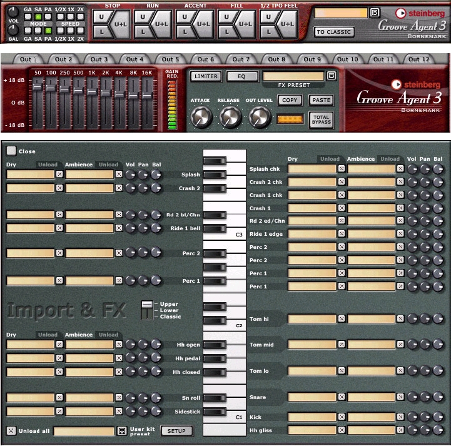The height and width of the screenshot is (446, 451).
Task: Open the Snare ambience sample slot
Action: click(x=371, y=397)
